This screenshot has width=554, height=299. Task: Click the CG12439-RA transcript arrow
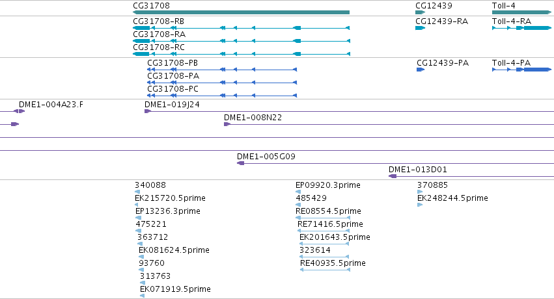420,28
